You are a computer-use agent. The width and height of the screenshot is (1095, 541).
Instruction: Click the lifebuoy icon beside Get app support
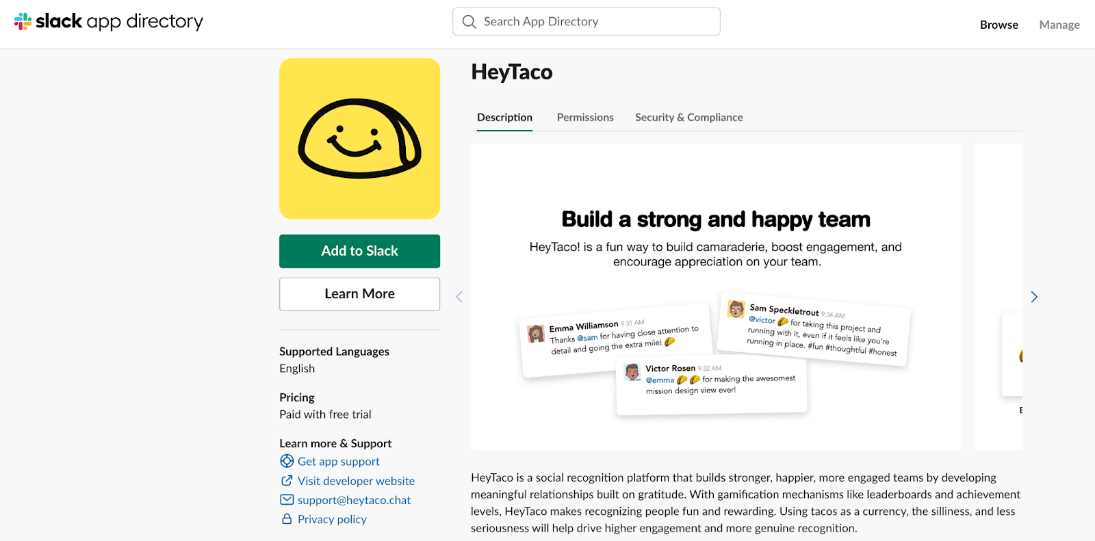pyautogui.click(x=287, y=462)
